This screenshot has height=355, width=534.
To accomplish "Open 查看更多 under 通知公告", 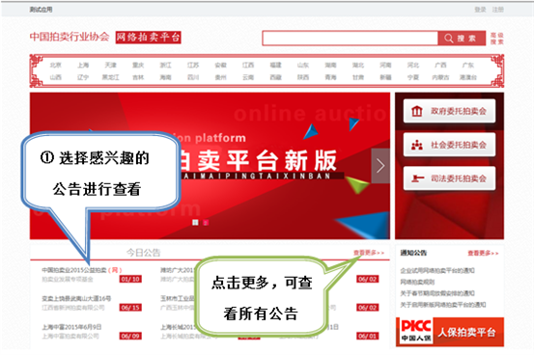I will 483,253.
